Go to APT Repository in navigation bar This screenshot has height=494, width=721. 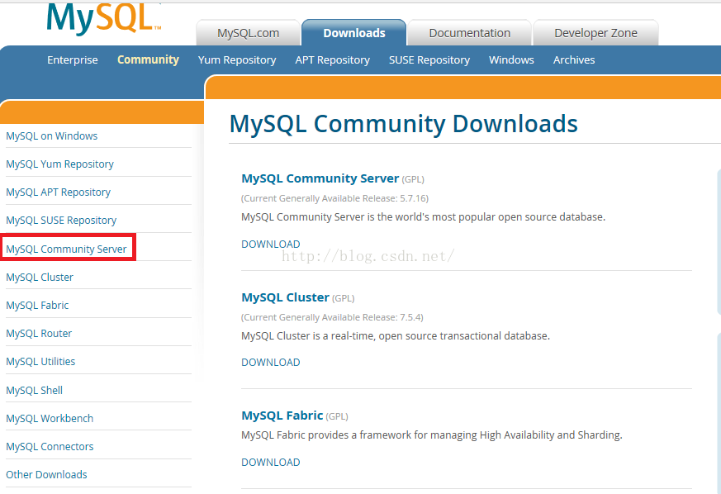click(x=333, y=60)
